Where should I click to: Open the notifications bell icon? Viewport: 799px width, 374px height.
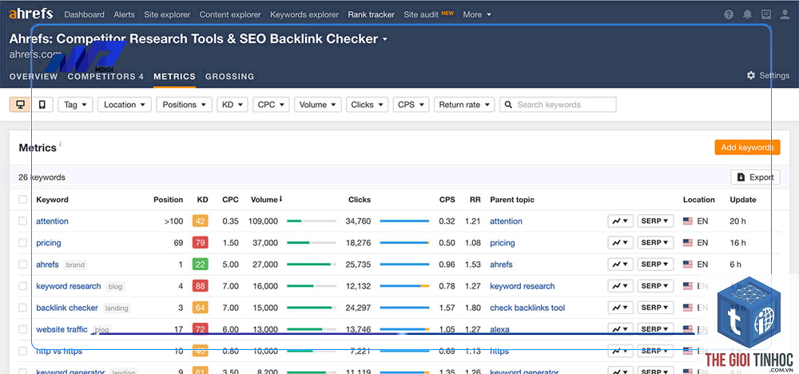[747, 14]
